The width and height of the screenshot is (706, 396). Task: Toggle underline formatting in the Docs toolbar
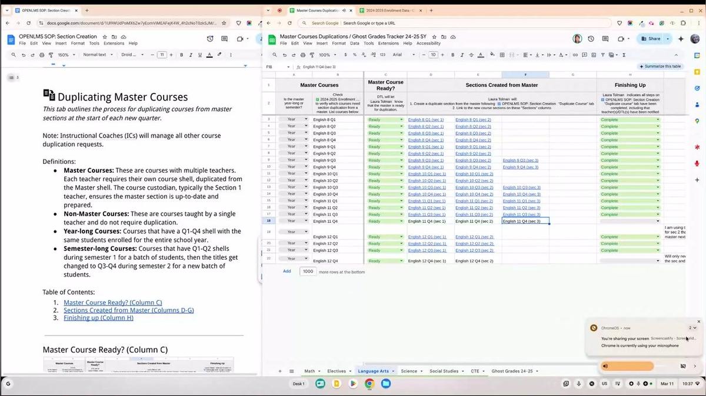point(199,55)
